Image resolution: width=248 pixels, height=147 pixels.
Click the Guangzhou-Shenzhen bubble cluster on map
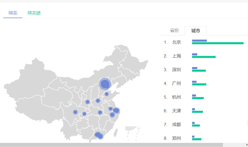tap(99, 135)
